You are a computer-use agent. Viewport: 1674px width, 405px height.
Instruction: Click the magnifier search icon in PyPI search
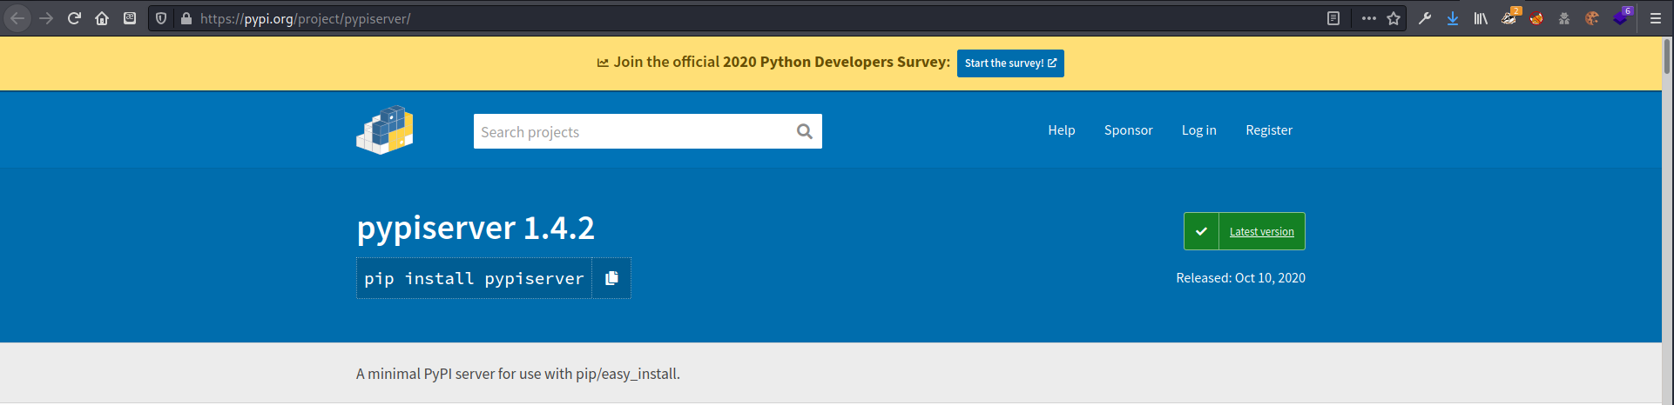[804, 131]
